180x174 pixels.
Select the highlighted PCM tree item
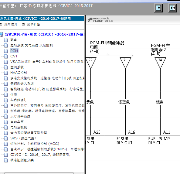(x=14, y=51)
